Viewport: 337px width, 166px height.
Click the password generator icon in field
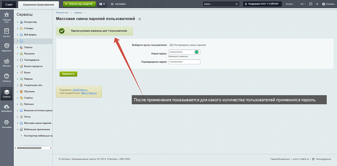point(196,52)
